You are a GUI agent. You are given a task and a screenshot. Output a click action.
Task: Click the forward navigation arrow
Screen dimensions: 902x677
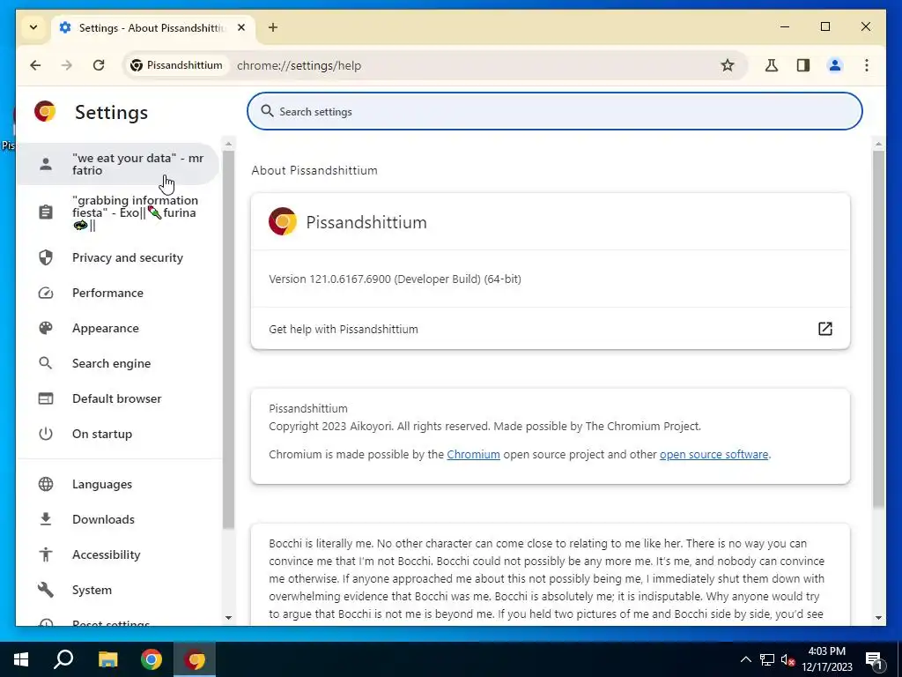pos(67,65)
